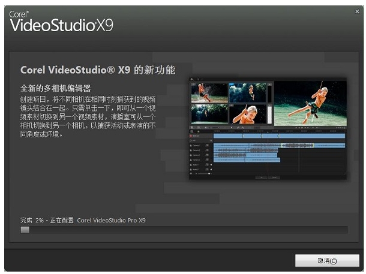Click the '全新的多相机编辑器' subtitle
The width and height of the screenshot is (366, 274).
pyautogui.click(x=56, y=88)
